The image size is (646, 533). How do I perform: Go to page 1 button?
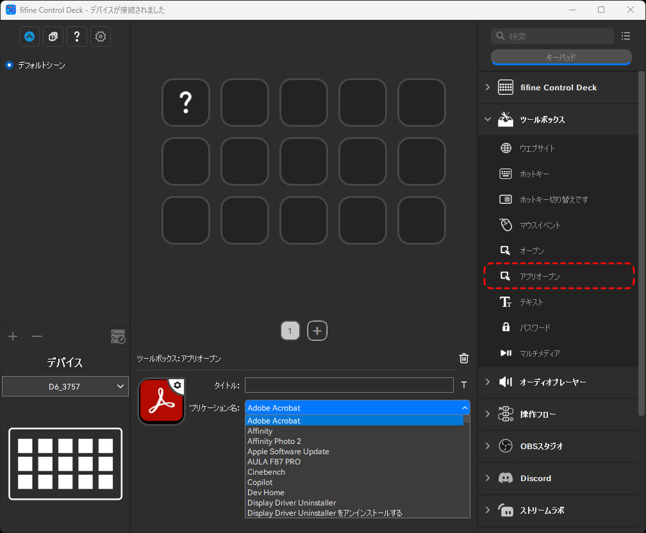[x=290, y=331]
